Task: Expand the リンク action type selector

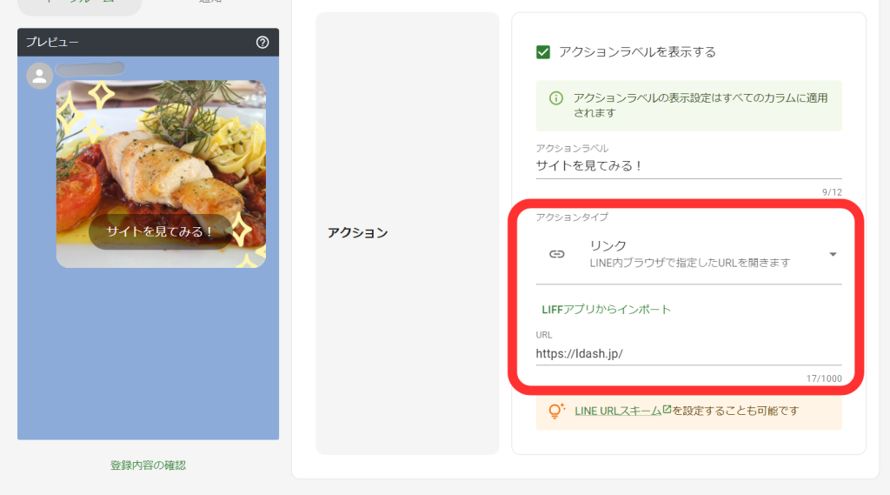Action: click(688, 254)
